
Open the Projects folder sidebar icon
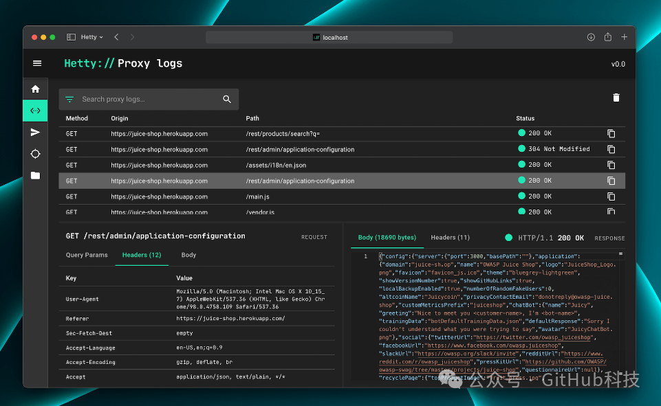tap(35, 175)
